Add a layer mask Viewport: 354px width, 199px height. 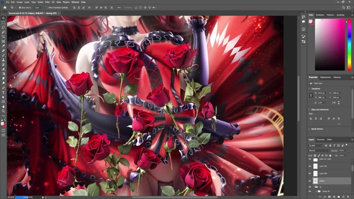click(330, 197)
